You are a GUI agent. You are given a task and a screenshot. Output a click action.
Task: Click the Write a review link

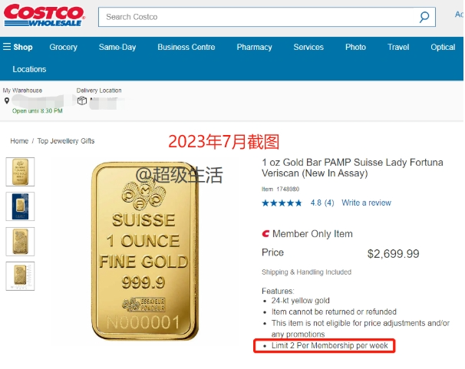366,203
